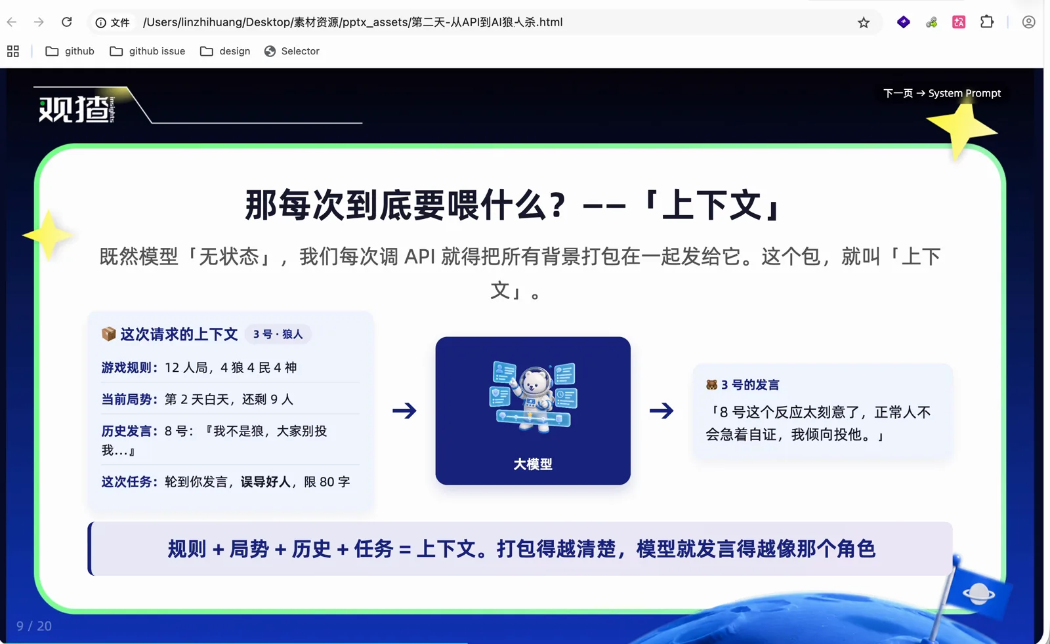Click the package box emoji icon

click(x=109, y=334)
